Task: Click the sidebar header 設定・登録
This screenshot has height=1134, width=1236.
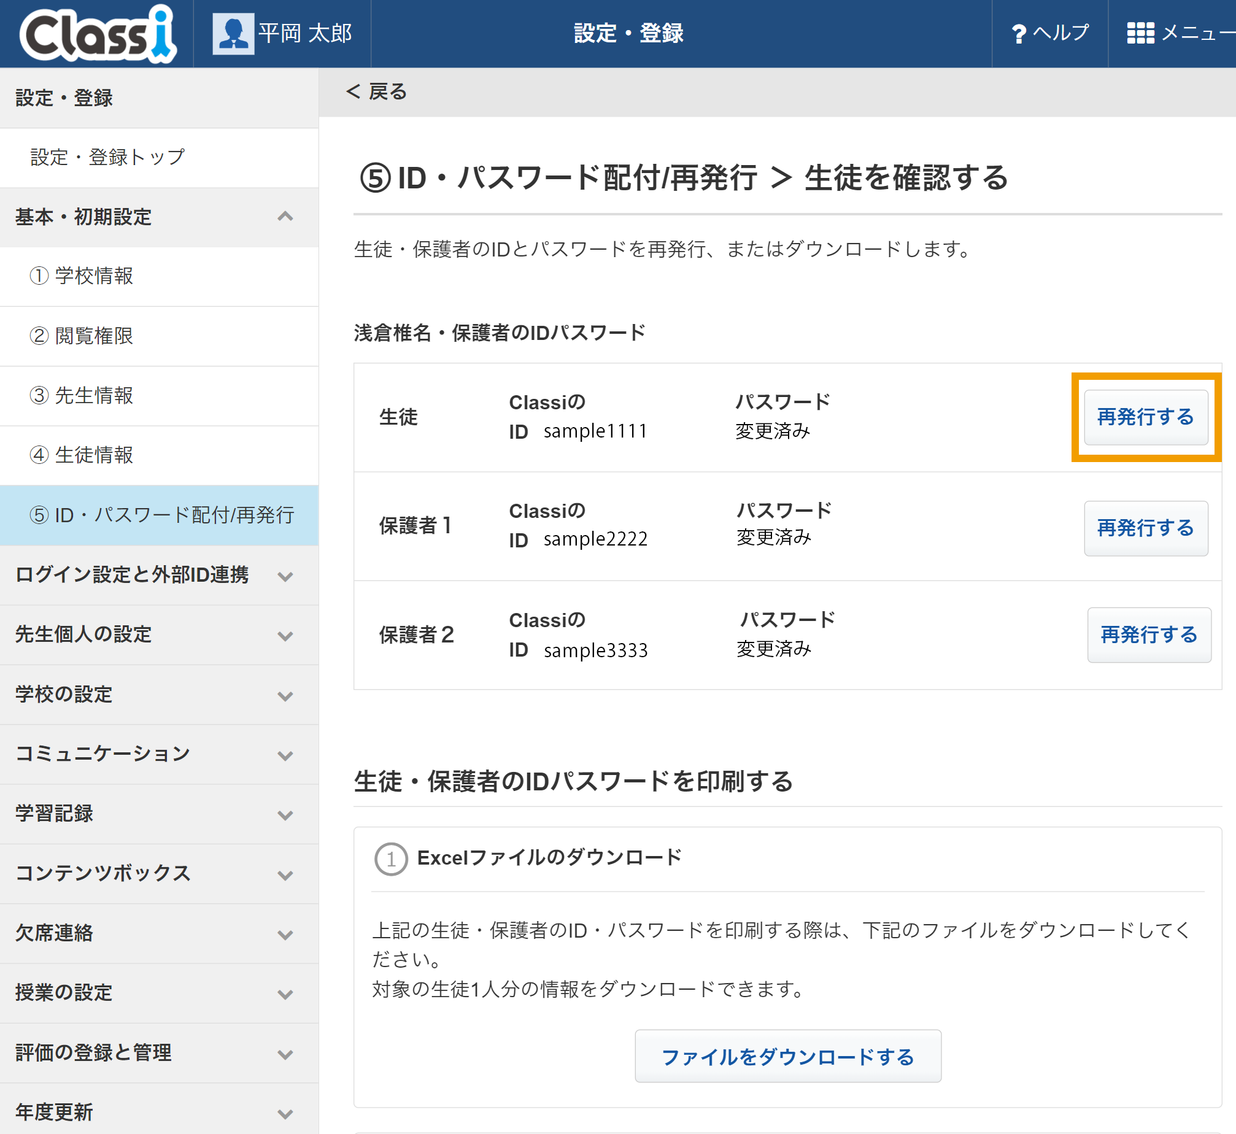Action: point(64,98)
